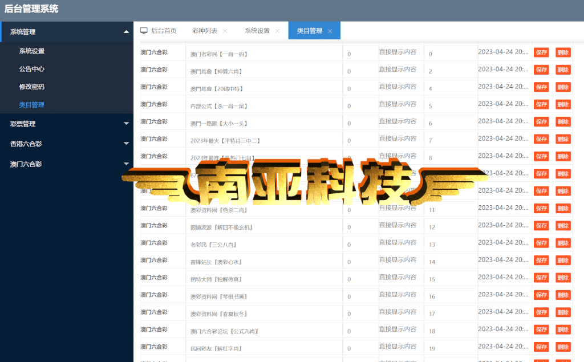The image size is (584, 362).
Task: Save the 澳彩资料网『绝杀二肖』 row
Action: point(541,208)
